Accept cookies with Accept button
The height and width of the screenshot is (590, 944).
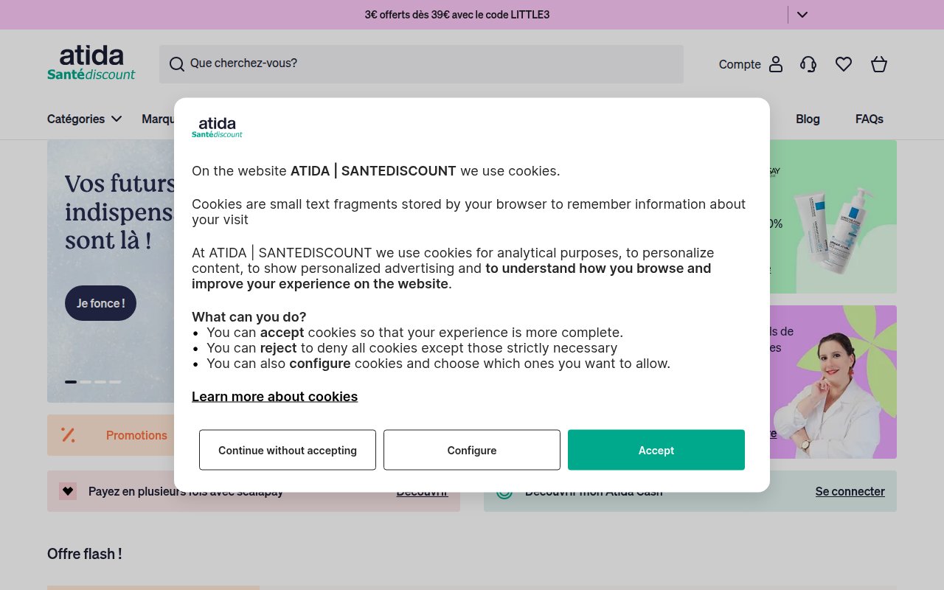[656, 450]
